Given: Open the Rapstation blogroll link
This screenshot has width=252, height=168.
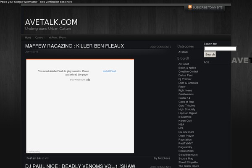Looking at the screenshot, I should (185, 139).
